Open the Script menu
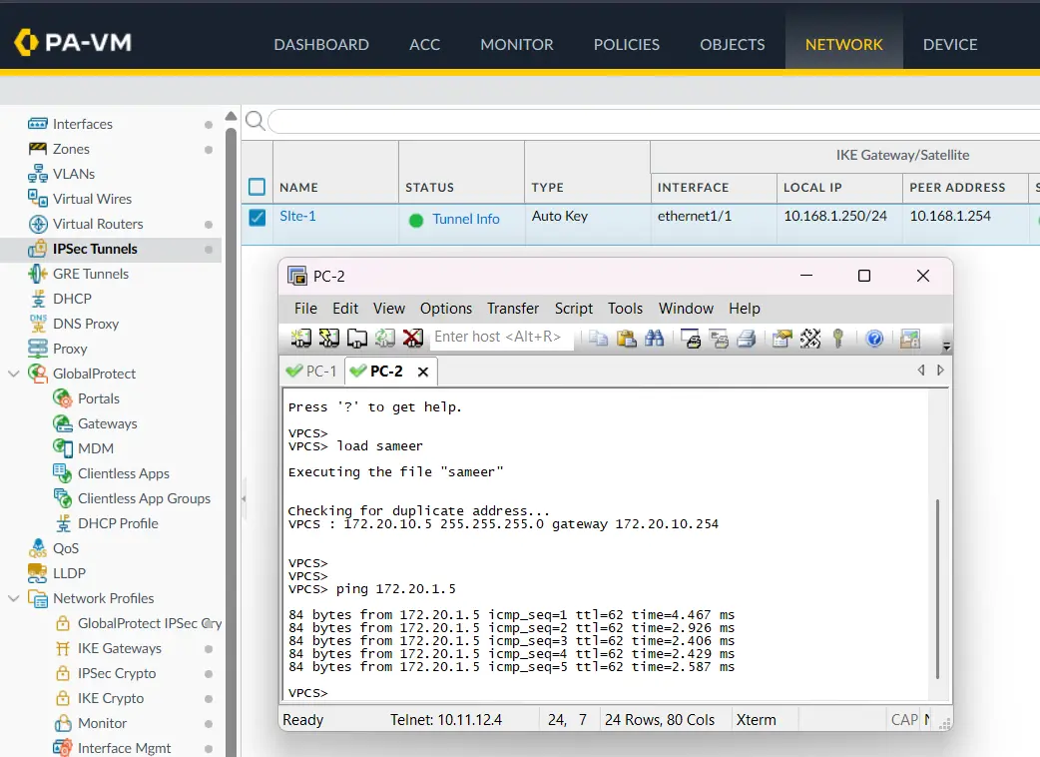The image size is (1040, 757). point(574,309)
